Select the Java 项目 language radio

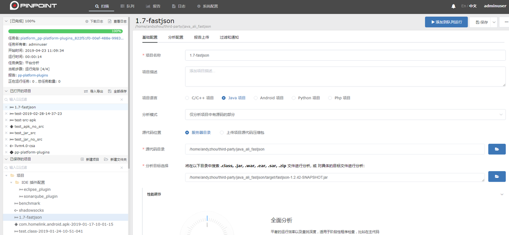pos(224,98)
